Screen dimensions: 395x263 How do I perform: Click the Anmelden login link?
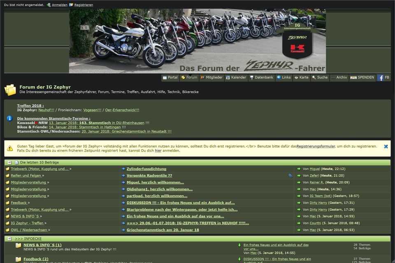[x=59, y=5]
